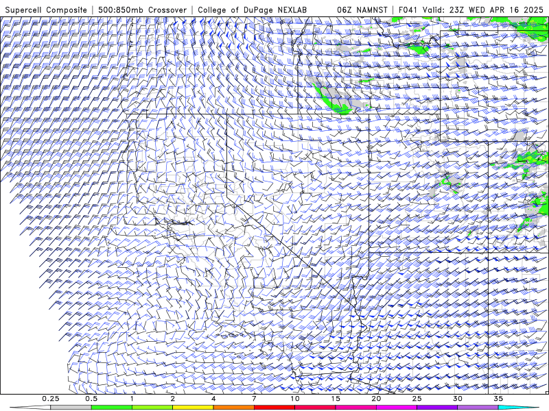Screen dimensions: 549x411
Task: Click the scale label 7
Action: [254, 399]
